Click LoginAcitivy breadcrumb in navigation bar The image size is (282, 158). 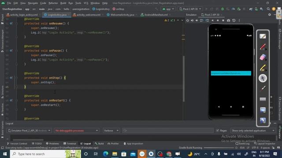point(101,9)
